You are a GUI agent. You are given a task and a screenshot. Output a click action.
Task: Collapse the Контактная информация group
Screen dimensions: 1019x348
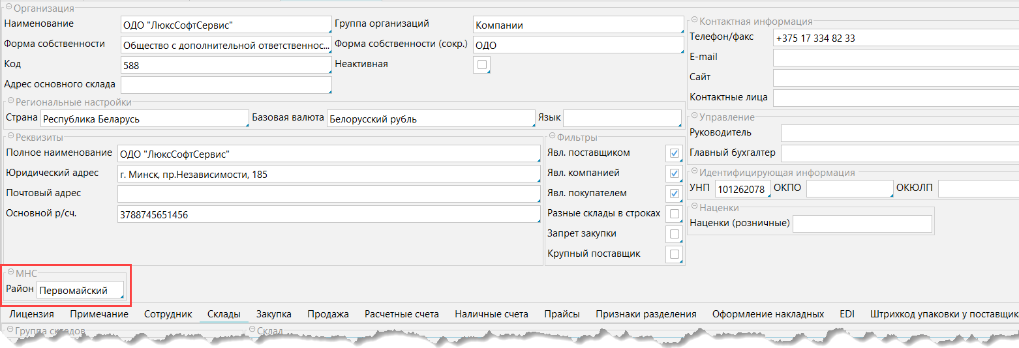694,21
